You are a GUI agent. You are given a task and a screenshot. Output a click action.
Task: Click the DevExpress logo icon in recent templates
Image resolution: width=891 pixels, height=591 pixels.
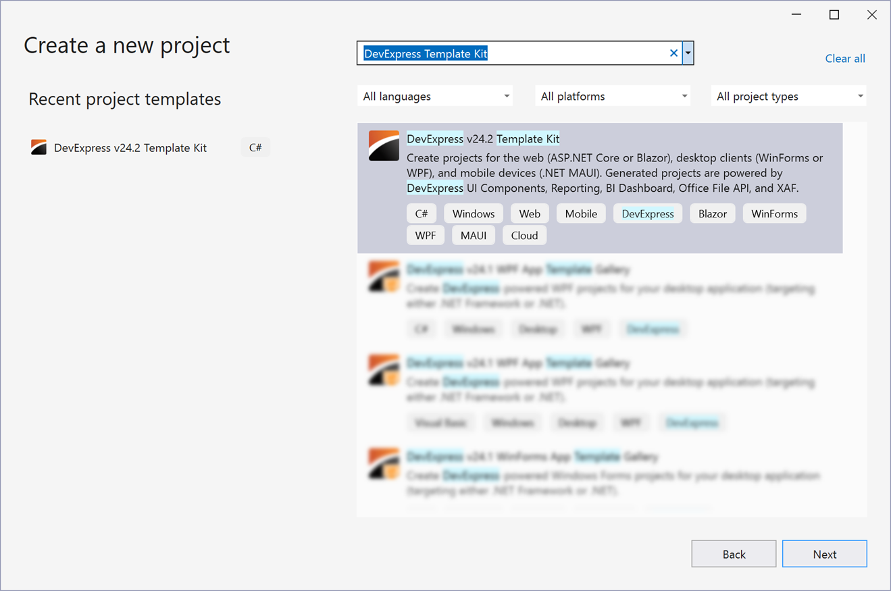(x=39, y=147)
